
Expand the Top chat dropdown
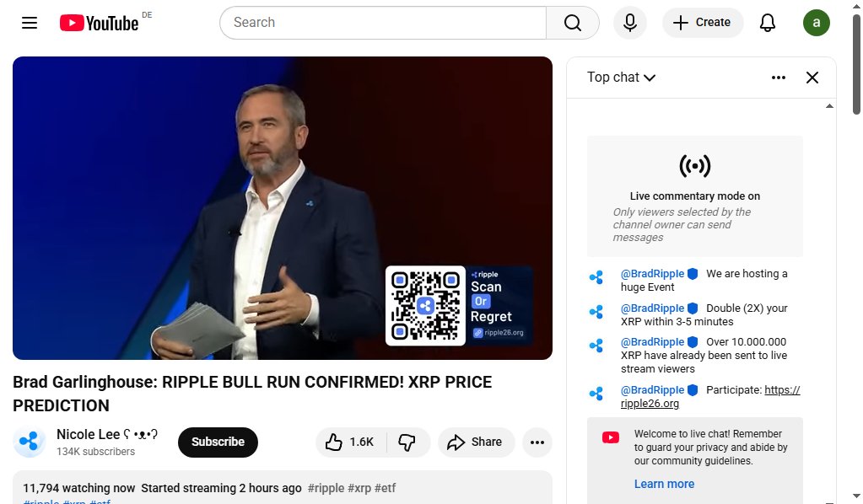pyautogui.click(x=621, y=78)
